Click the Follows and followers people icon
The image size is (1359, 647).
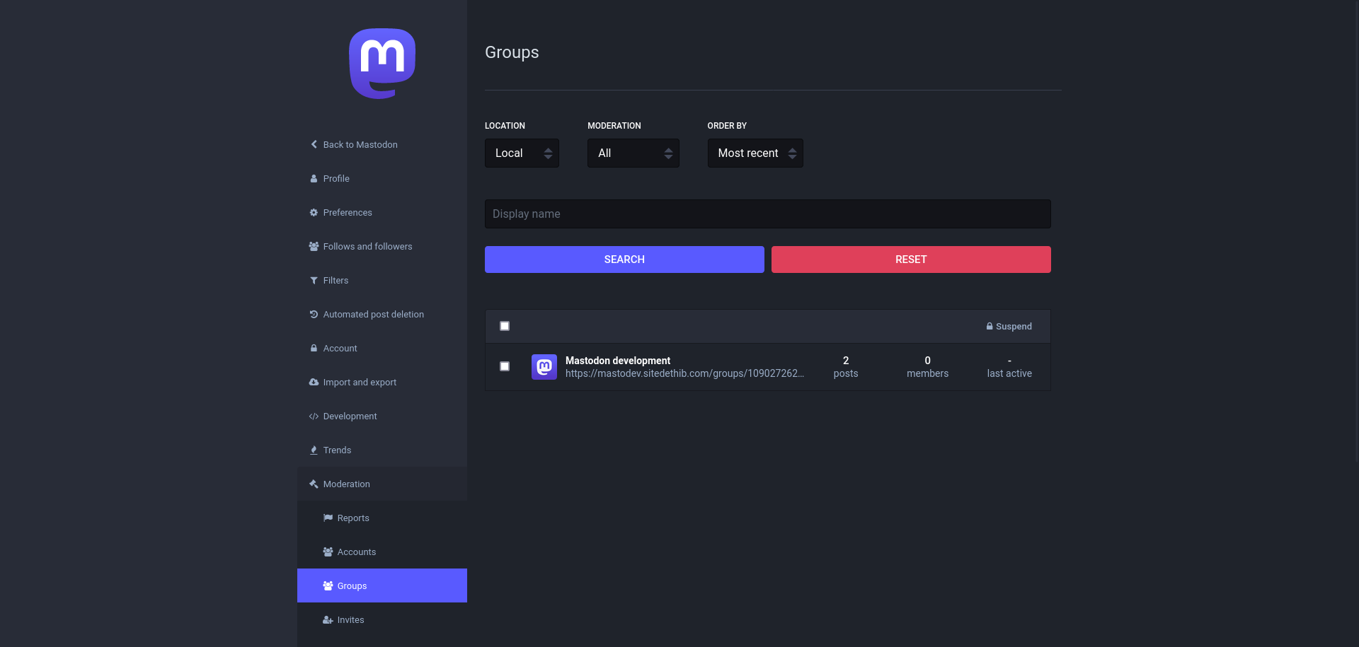coord(314,246)
